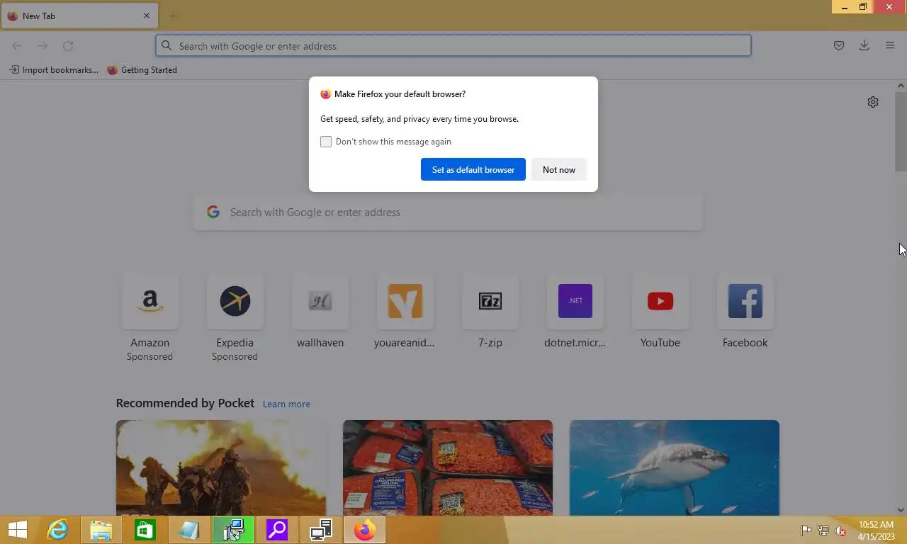Click the search icon in address bar
Image resolution: width=907 pixels, height=544 pixels.
[167, 46]
